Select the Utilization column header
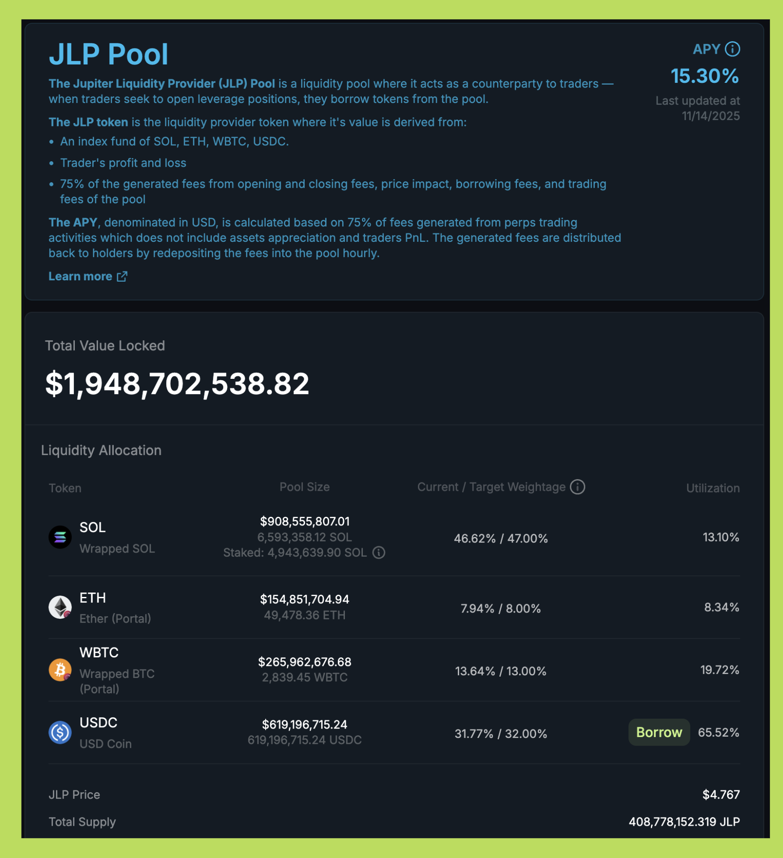The height and width of the screenshot is (858, 783). point(713,488)
